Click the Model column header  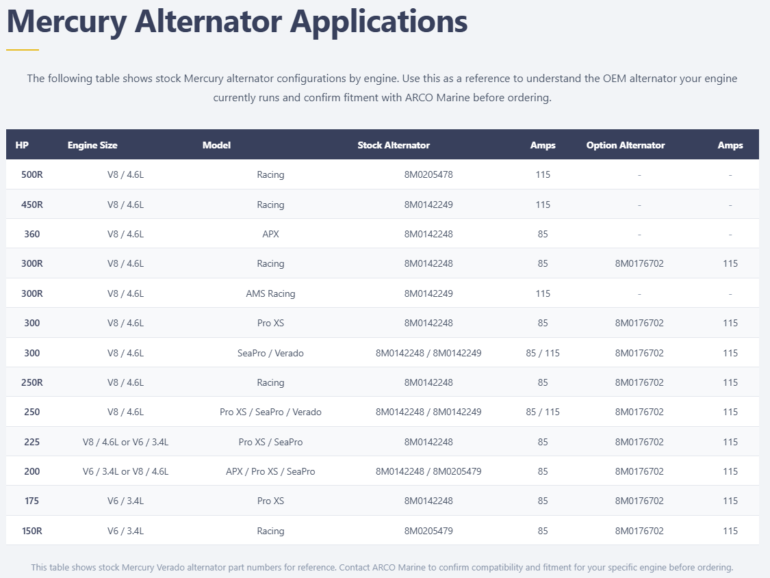(x=216, y=145)
